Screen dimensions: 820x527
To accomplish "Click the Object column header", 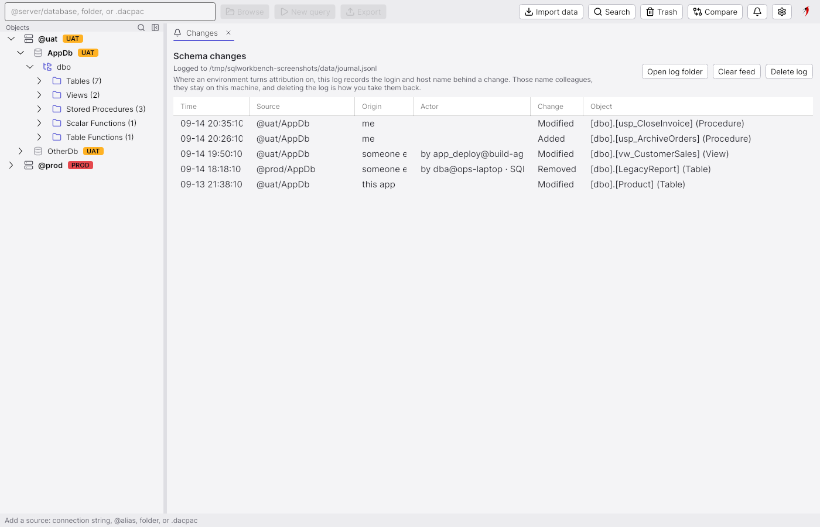I will point(698,107).
